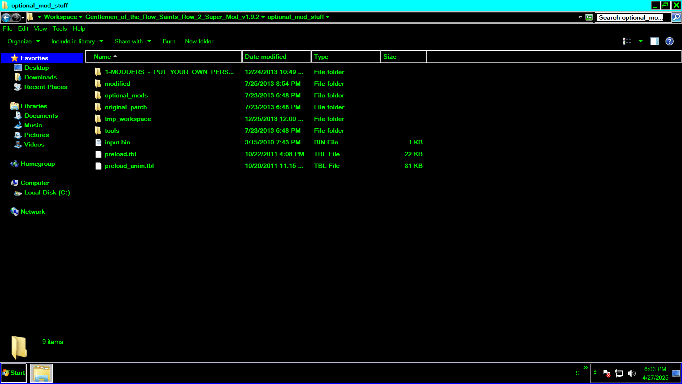The image size is (682, 384).
Task: Click the 'BIN File' type cell
Action: point(326,143)
